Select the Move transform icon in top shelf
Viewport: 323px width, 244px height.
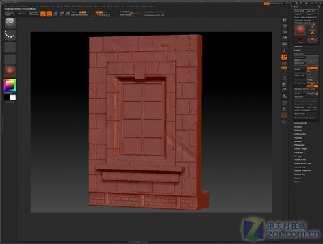point(56,14)
